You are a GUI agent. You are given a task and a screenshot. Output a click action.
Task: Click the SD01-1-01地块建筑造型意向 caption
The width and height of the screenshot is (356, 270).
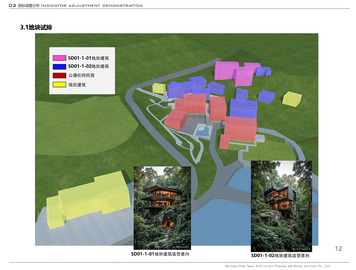(x=160, y=254)
